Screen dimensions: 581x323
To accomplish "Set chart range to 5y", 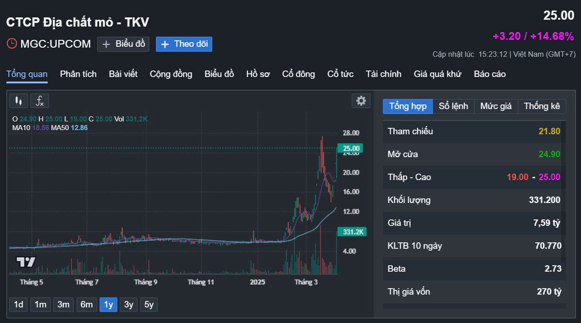I will pos(149,305).
